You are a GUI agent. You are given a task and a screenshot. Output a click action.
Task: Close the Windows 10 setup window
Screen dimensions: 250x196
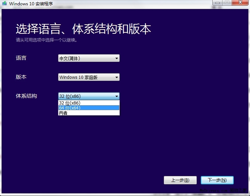(240, 2)
